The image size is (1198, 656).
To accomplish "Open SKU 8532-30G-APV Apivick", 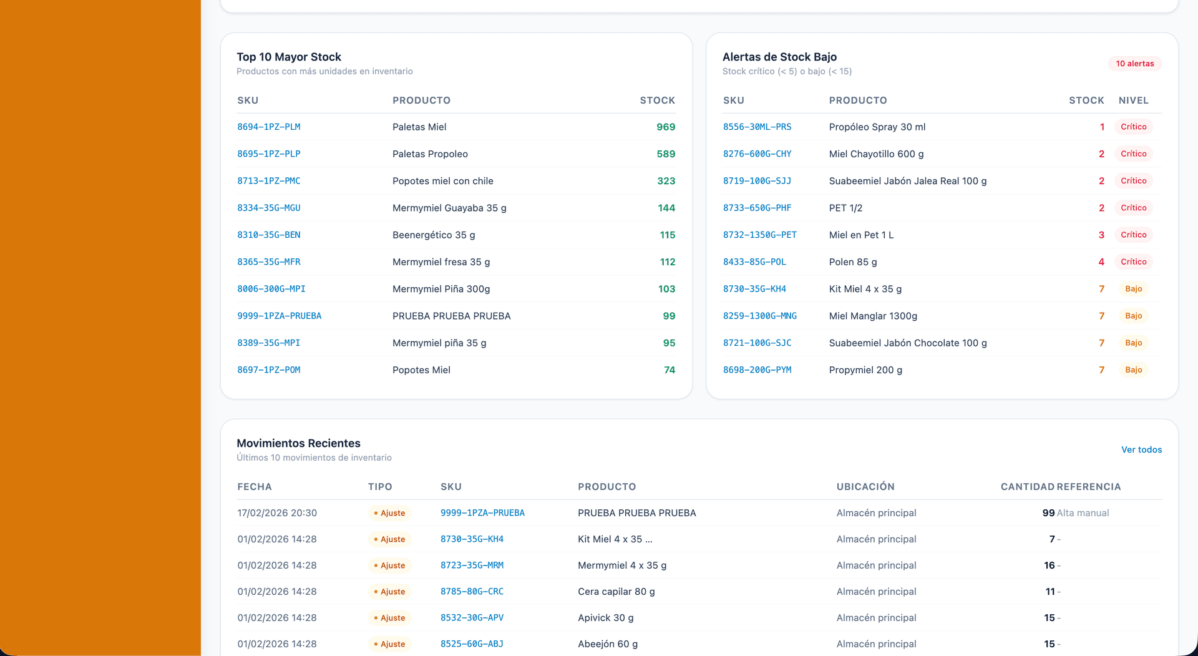I will 472,618.
